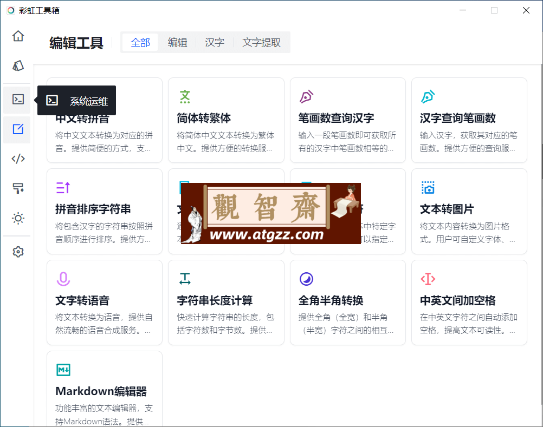Click description text 功能丰富的文本编辑器，支

point(104,409)
